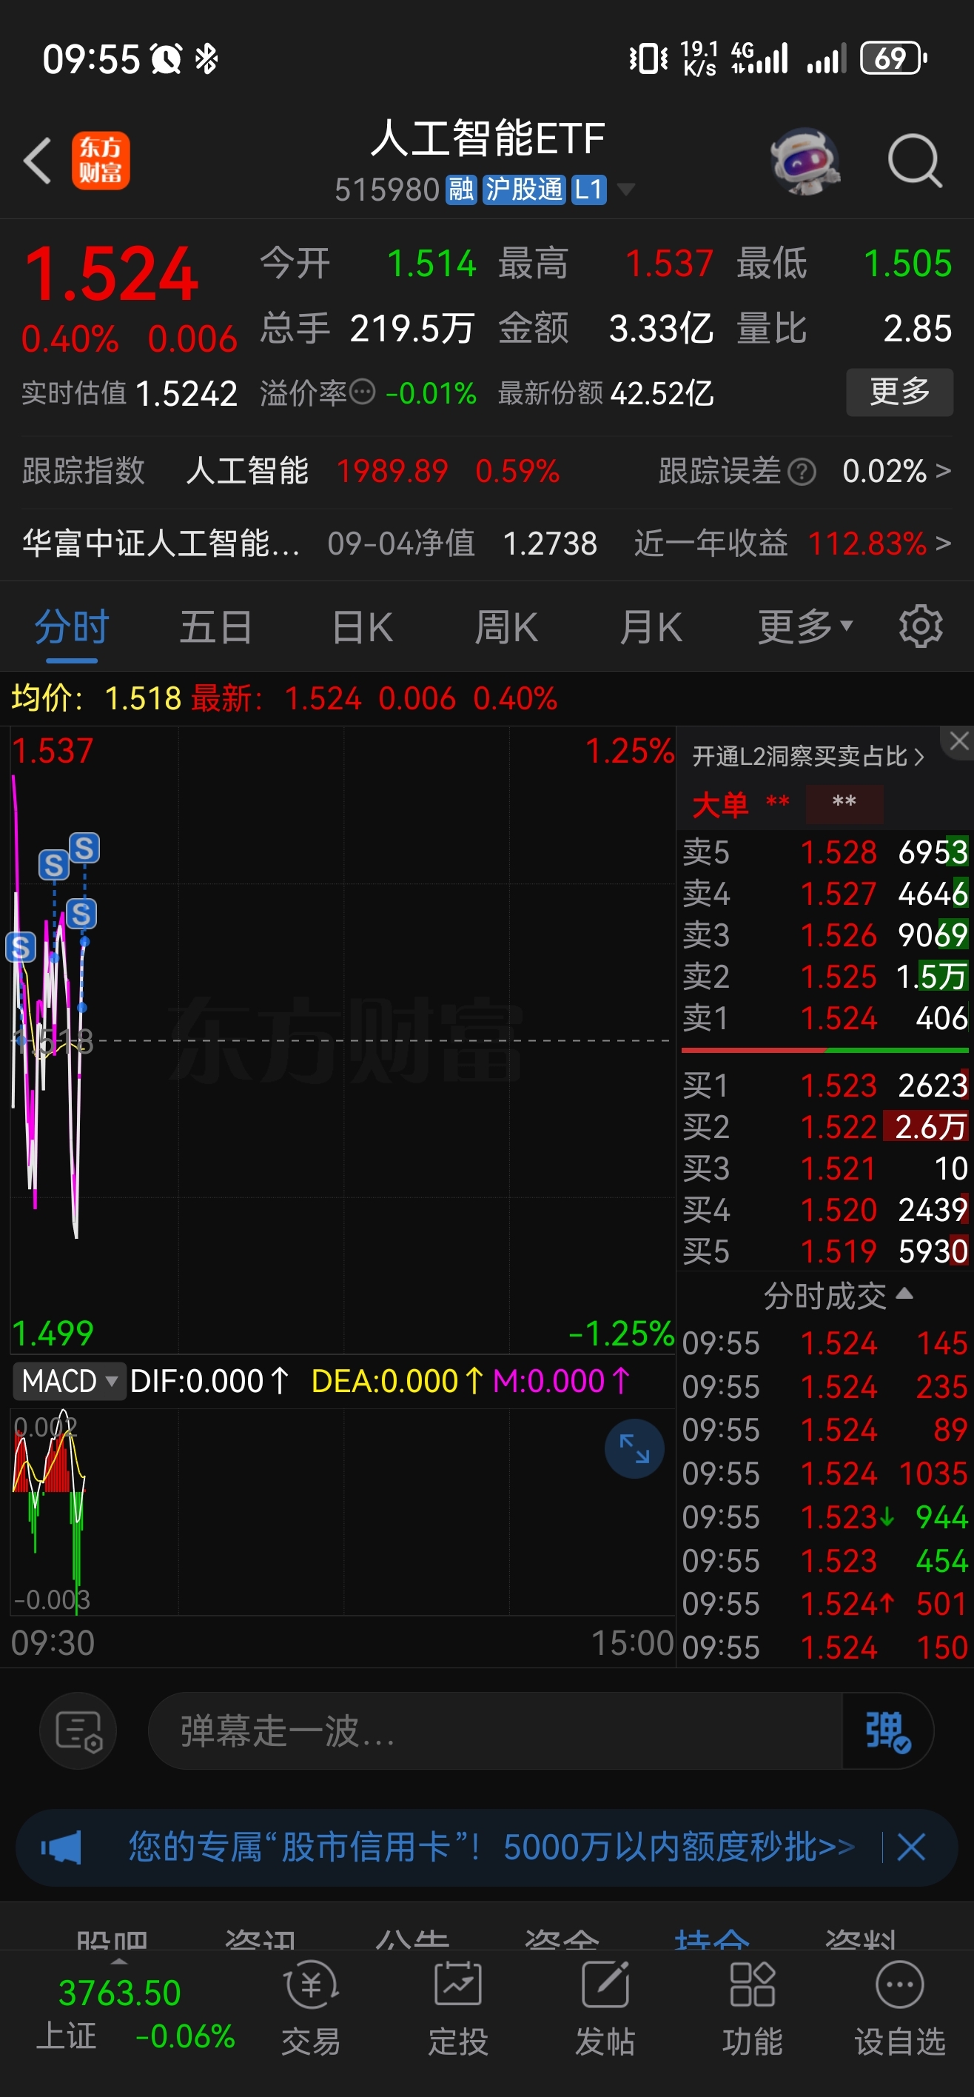The height and width of the screenshot is (2097, 974).
Task: Tap the 实时估值 1.5242 value
Action: (x=187, y=394)
